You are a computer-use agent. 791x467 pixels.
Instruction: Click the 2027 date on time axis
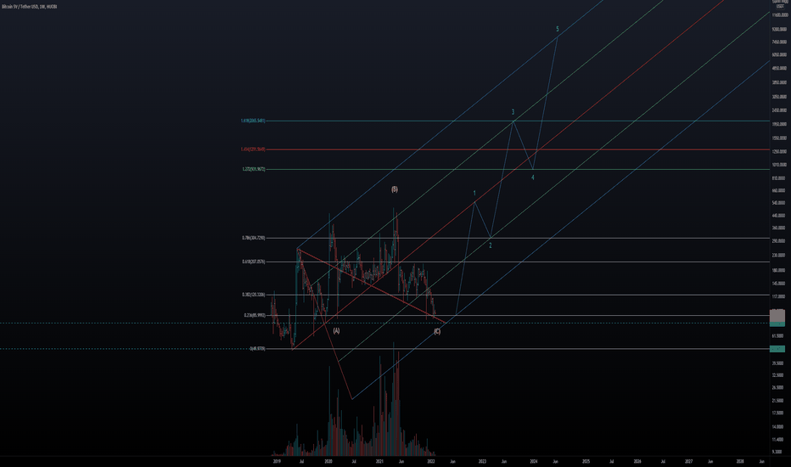pyautogui.click(x=688, y=461)
